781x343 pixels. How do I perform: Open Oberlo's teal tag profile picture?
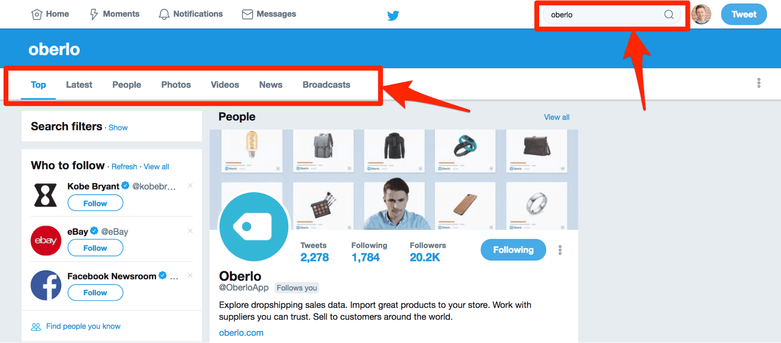[253, 227]
